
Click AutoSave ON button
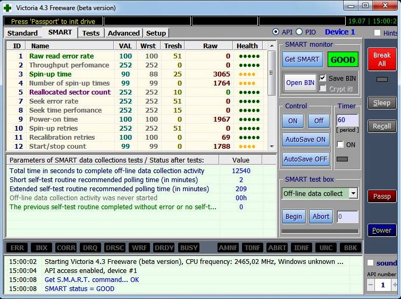306,140
